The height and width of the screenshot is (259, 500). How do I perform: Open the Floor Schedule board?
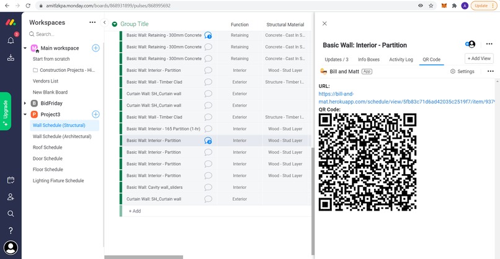(48, 170)
